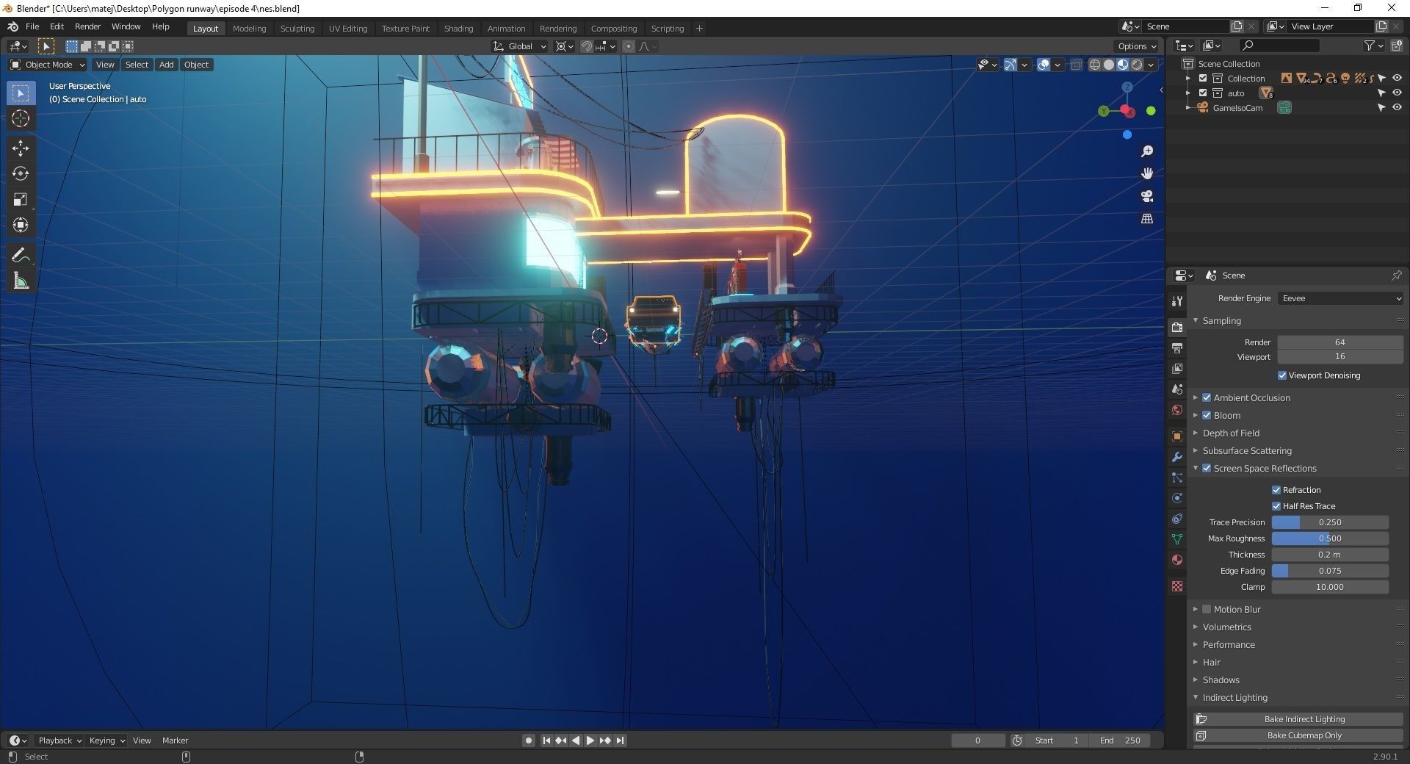This screenshot has width=1410, height=764.
Task: Open the Scene properties tab
Action: point(1177,389)
